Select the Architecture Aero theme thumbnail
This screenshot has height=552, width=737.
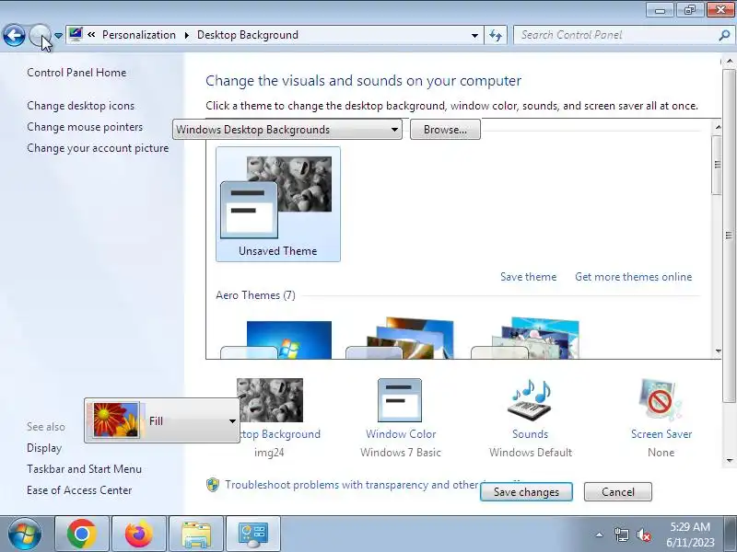400,338
